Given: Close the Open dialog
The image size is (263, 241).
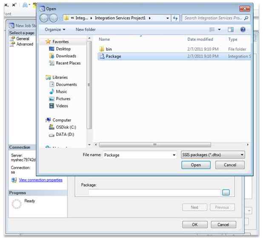Looking at the screenshot, I should point(245,9).
